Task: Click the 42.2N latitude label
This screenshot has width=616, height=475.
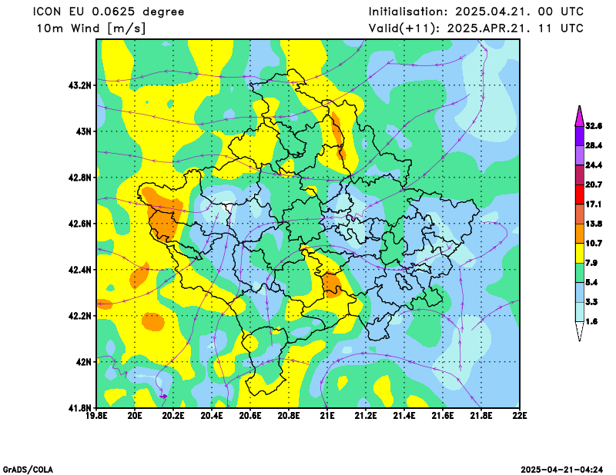Action: click(80, 316)
